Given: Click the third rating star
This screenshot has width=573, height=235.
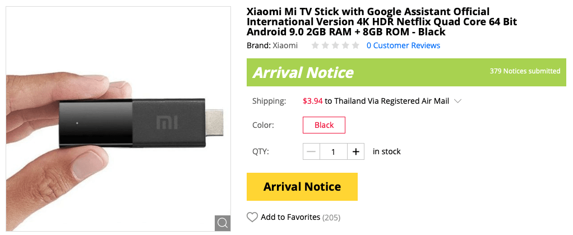Looking at the screenshot, I should point(335,45).
